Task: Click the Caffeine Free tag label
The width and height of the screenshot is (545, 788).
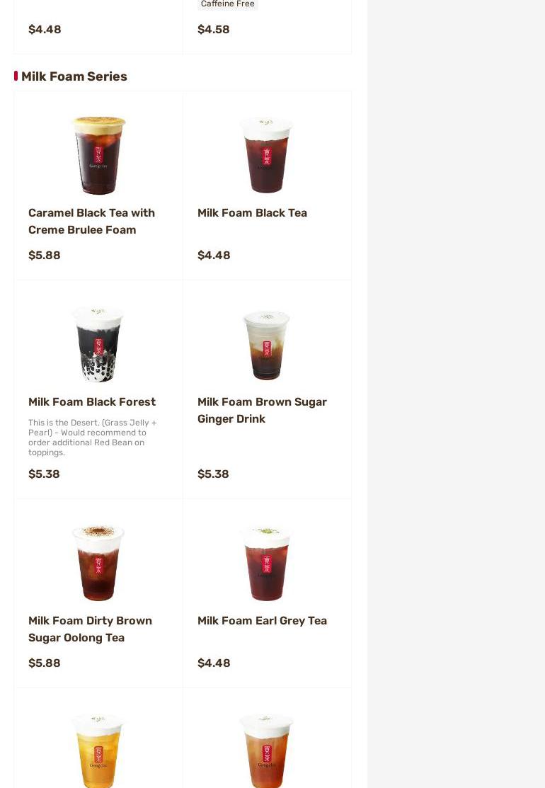Action: (227, 4)
